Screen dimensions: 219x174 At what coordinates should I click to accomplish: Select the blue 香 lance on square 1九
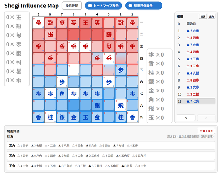point(132,117)
